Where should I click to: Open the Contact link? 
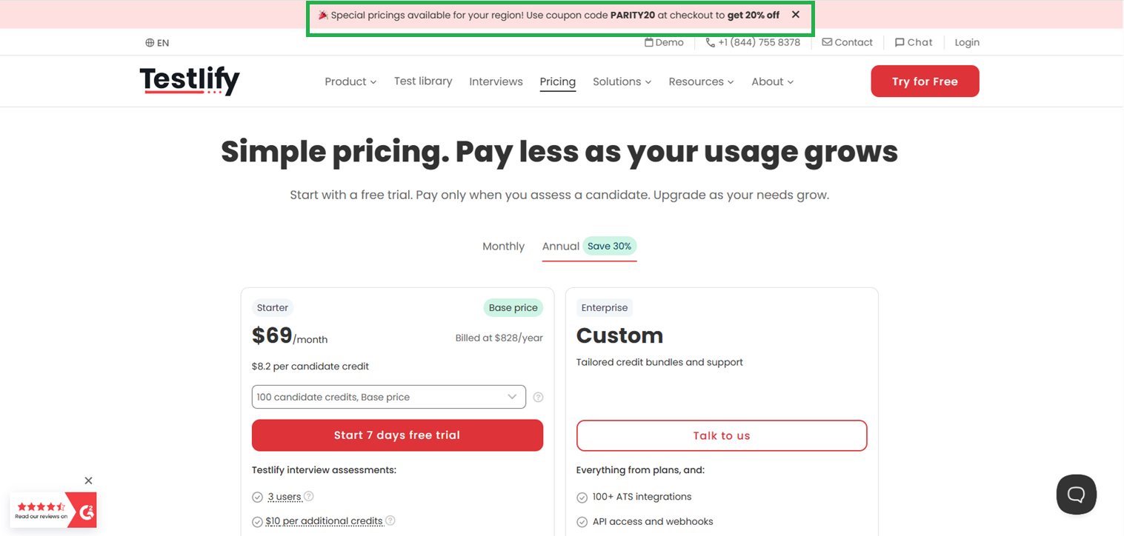tap(847, 42)
